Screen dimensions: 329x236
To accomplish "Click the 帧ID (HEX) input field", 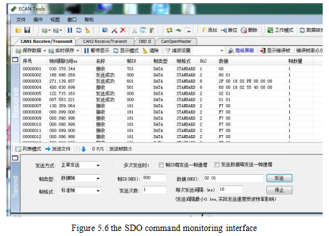I will pyautogui.click(x=154, y=178).
